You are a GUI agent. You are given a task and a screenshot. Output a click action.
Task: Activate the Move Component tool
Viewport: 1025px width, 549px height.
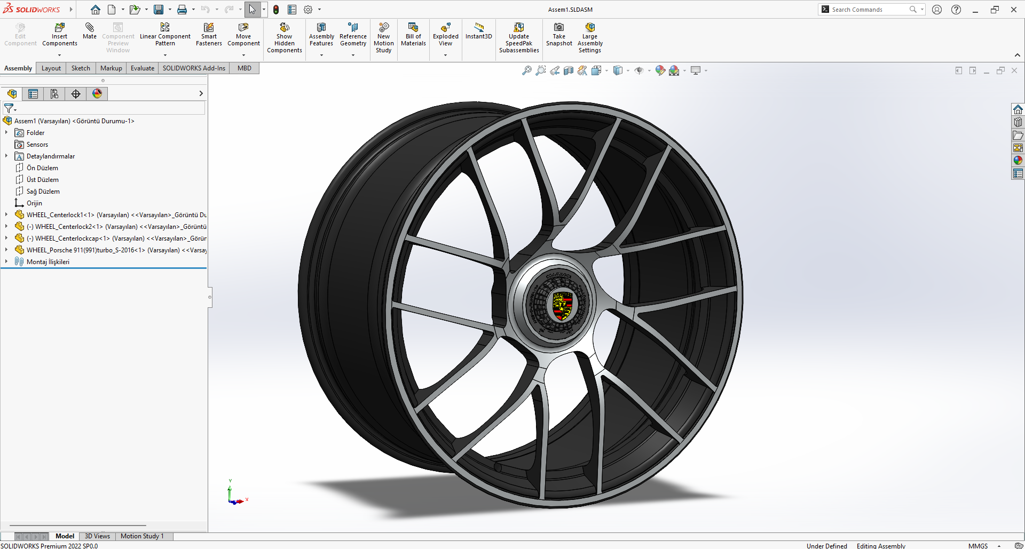pos(243,34)
